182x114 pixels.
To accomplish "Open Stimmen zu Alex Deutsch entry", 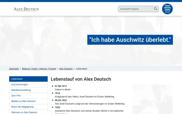I will click(x=29, y=112).
